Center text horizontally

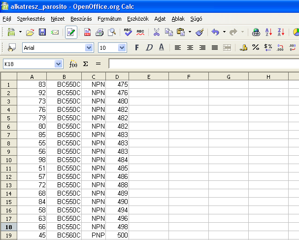tap(190, 47)
